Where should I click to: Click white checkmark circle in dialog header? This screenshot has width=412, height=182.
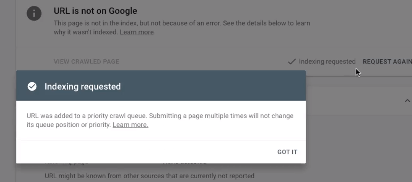32,86
